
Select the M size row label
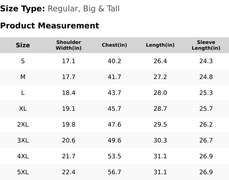[23, 77]
